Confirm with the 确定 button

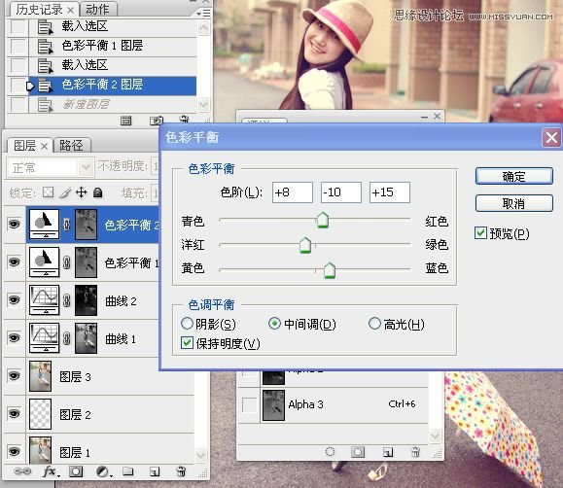point(513,176)
